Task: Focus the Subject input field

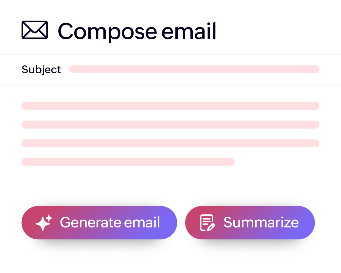Action: pos(194,69)
